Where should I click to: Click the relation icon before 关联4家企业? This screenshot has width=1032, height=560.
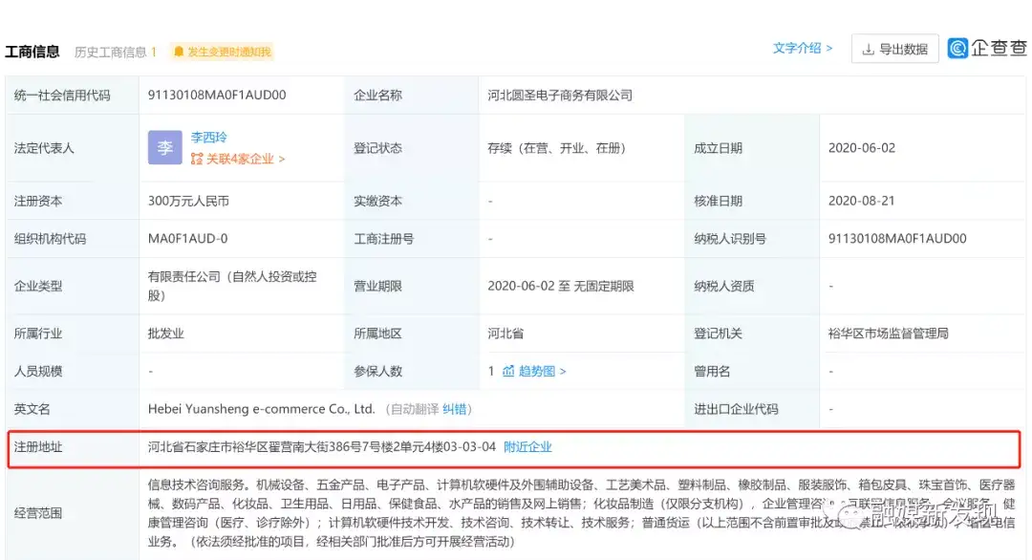pyautogui.click(x=196, y=159)
